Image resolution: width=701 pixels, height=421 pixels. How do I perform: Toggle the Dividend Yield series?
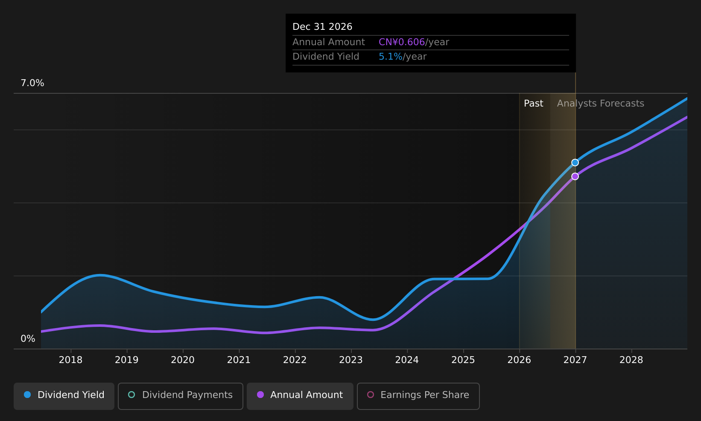click(x=64, y=396)
